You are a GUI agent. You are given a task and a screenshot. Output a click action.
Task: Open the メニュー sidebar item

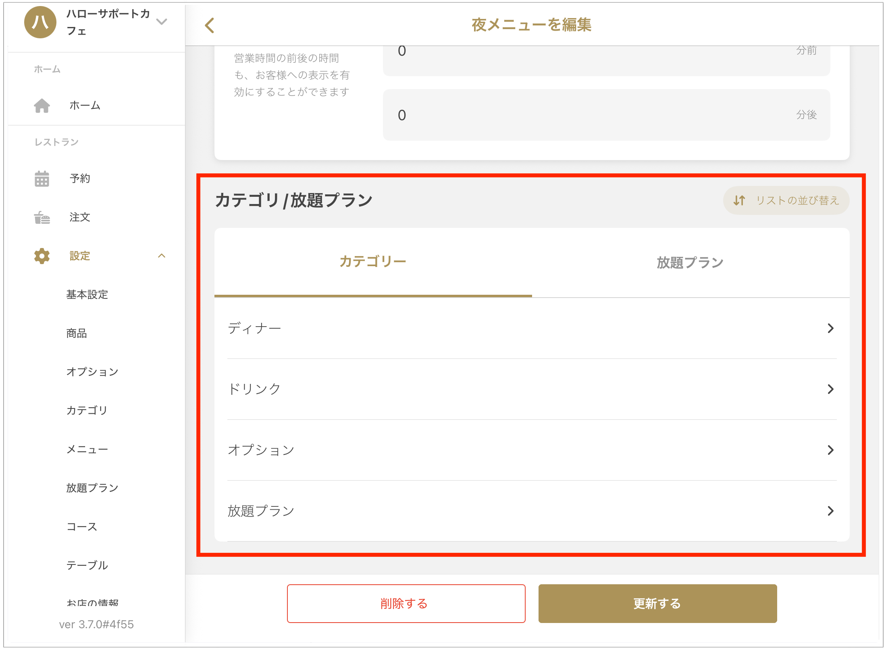tap(87, 449)
